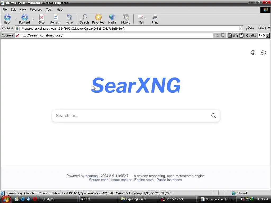Screen dimensions: 271x203
Task: Click the binoculars find icon
Action: [x=236, y=35]
